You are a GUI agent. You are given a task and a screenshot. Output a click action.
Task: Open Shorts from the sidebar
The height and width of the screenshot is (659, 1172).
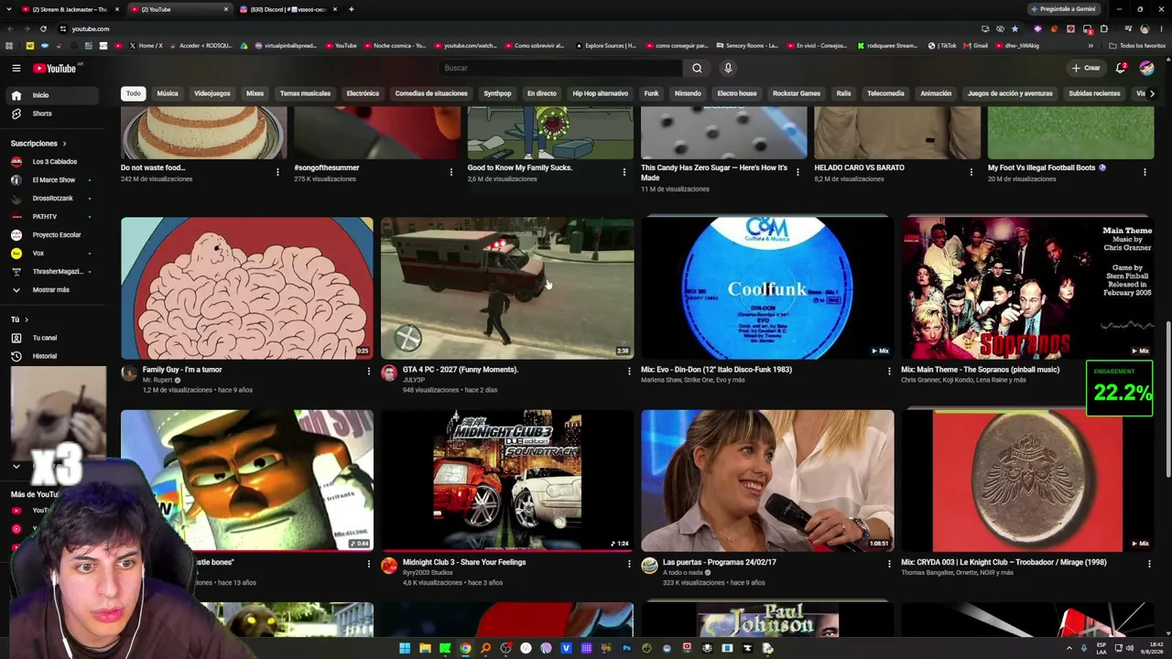[51, 113]
